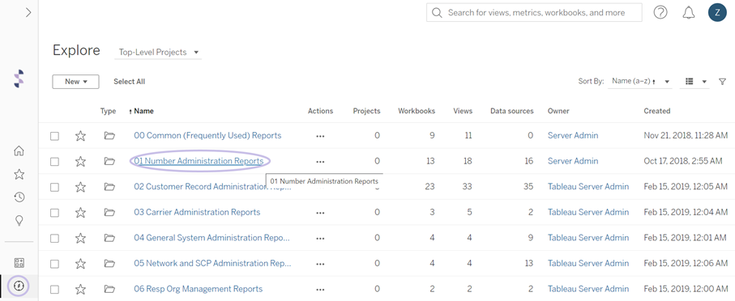Screen dimensions: 735x301
Task: Click folder icon of 03 Carrier Administration
Action: point(109,212)
